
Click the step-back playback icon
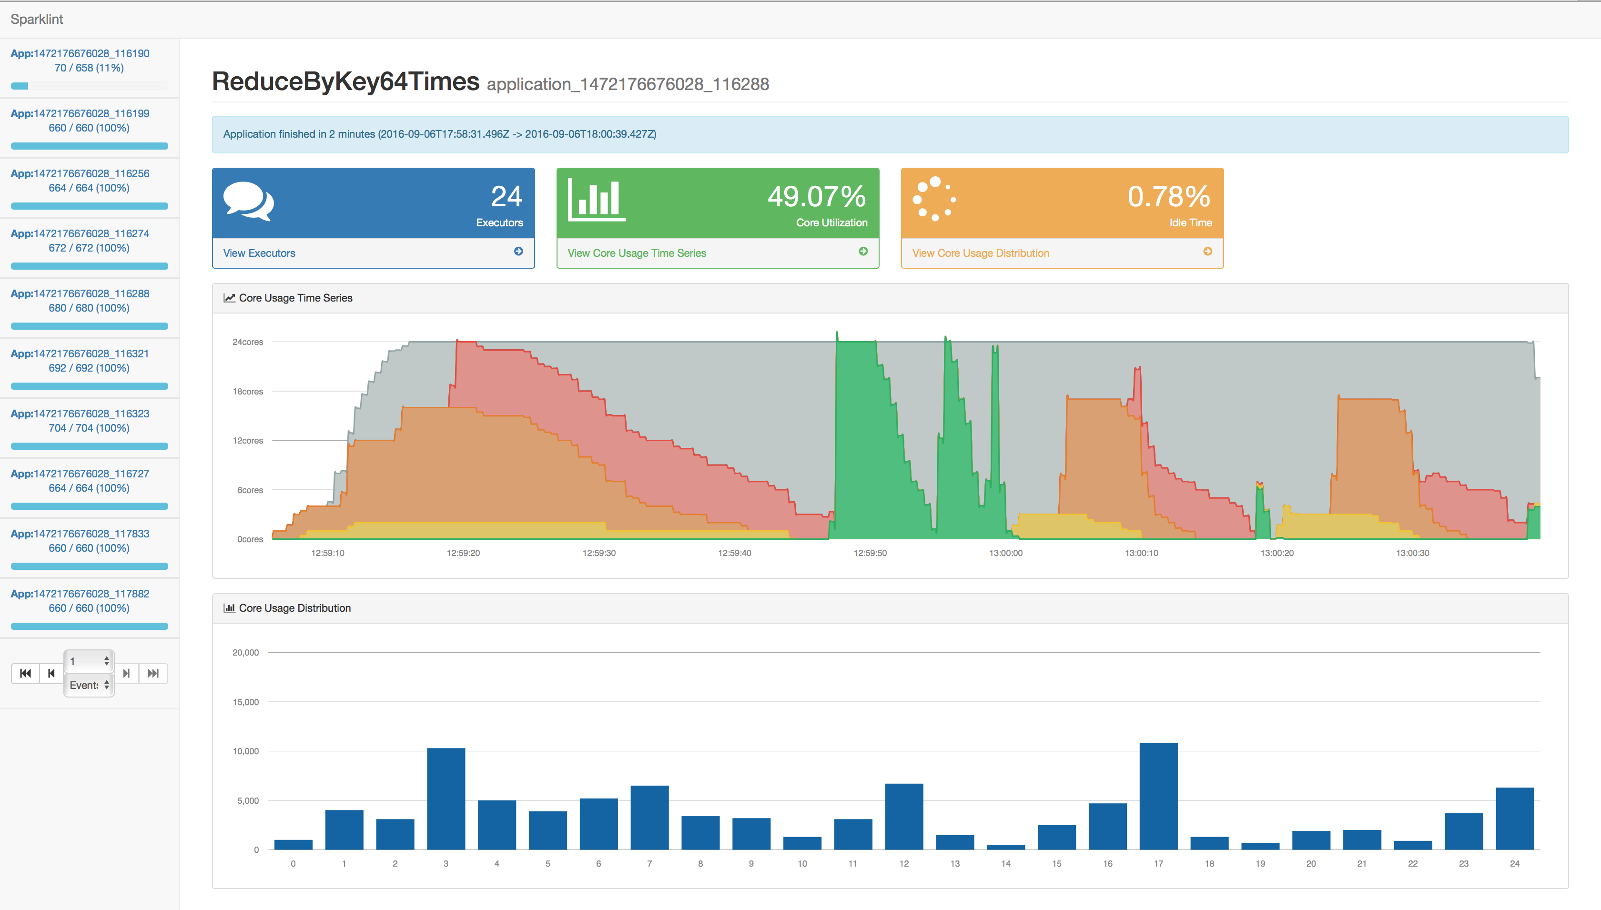coord(51,673)
